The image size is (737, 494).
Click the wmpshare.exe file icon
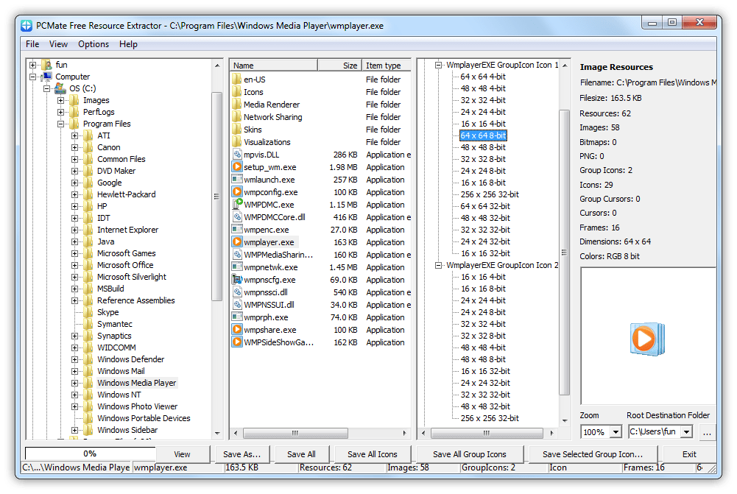pos(237,330)
